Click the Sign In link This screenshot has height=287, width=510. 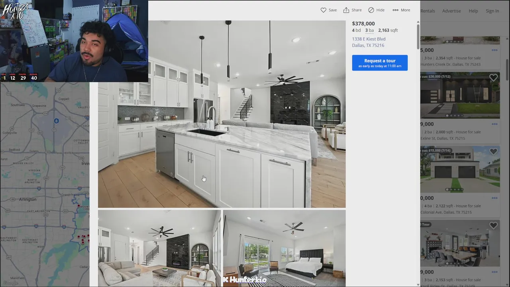click(x=492, y=11)
